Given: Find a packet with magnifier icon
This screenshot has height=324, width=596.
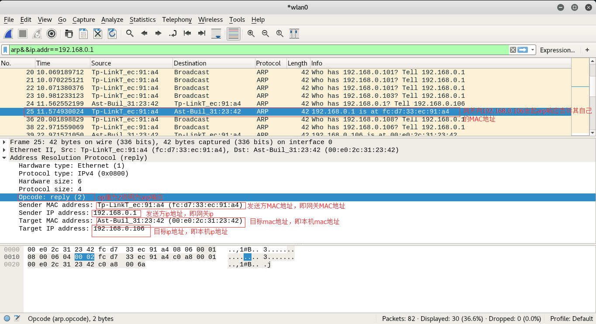Looking at the screenshot, I should (130, 34).
